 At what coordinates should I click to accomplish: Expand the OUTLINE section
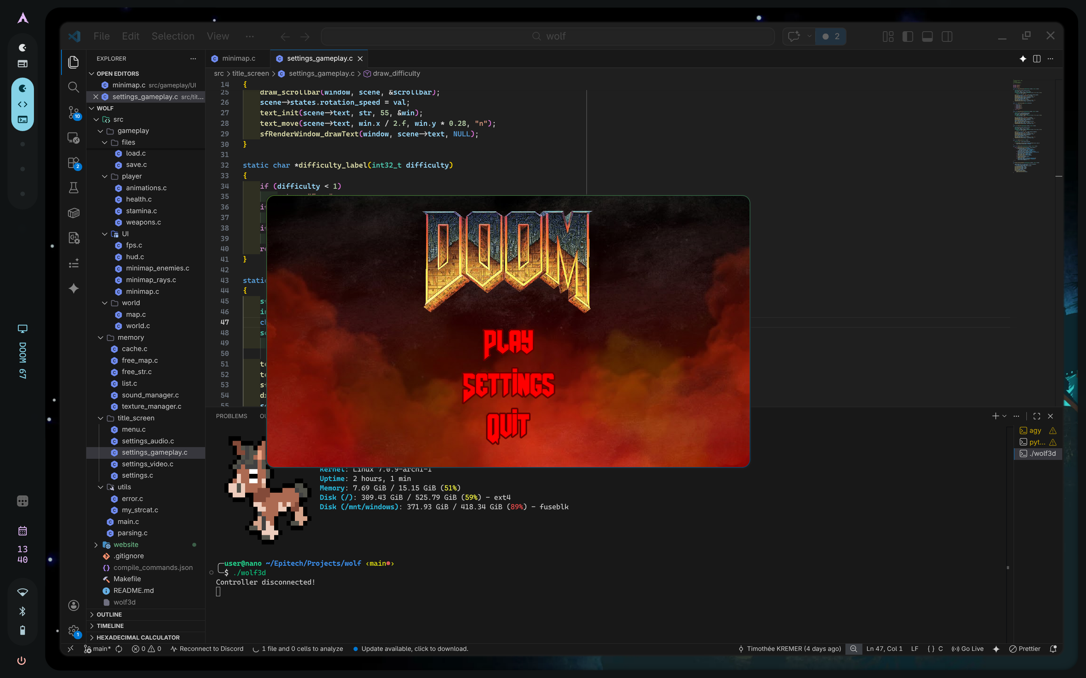click(146, 614)
